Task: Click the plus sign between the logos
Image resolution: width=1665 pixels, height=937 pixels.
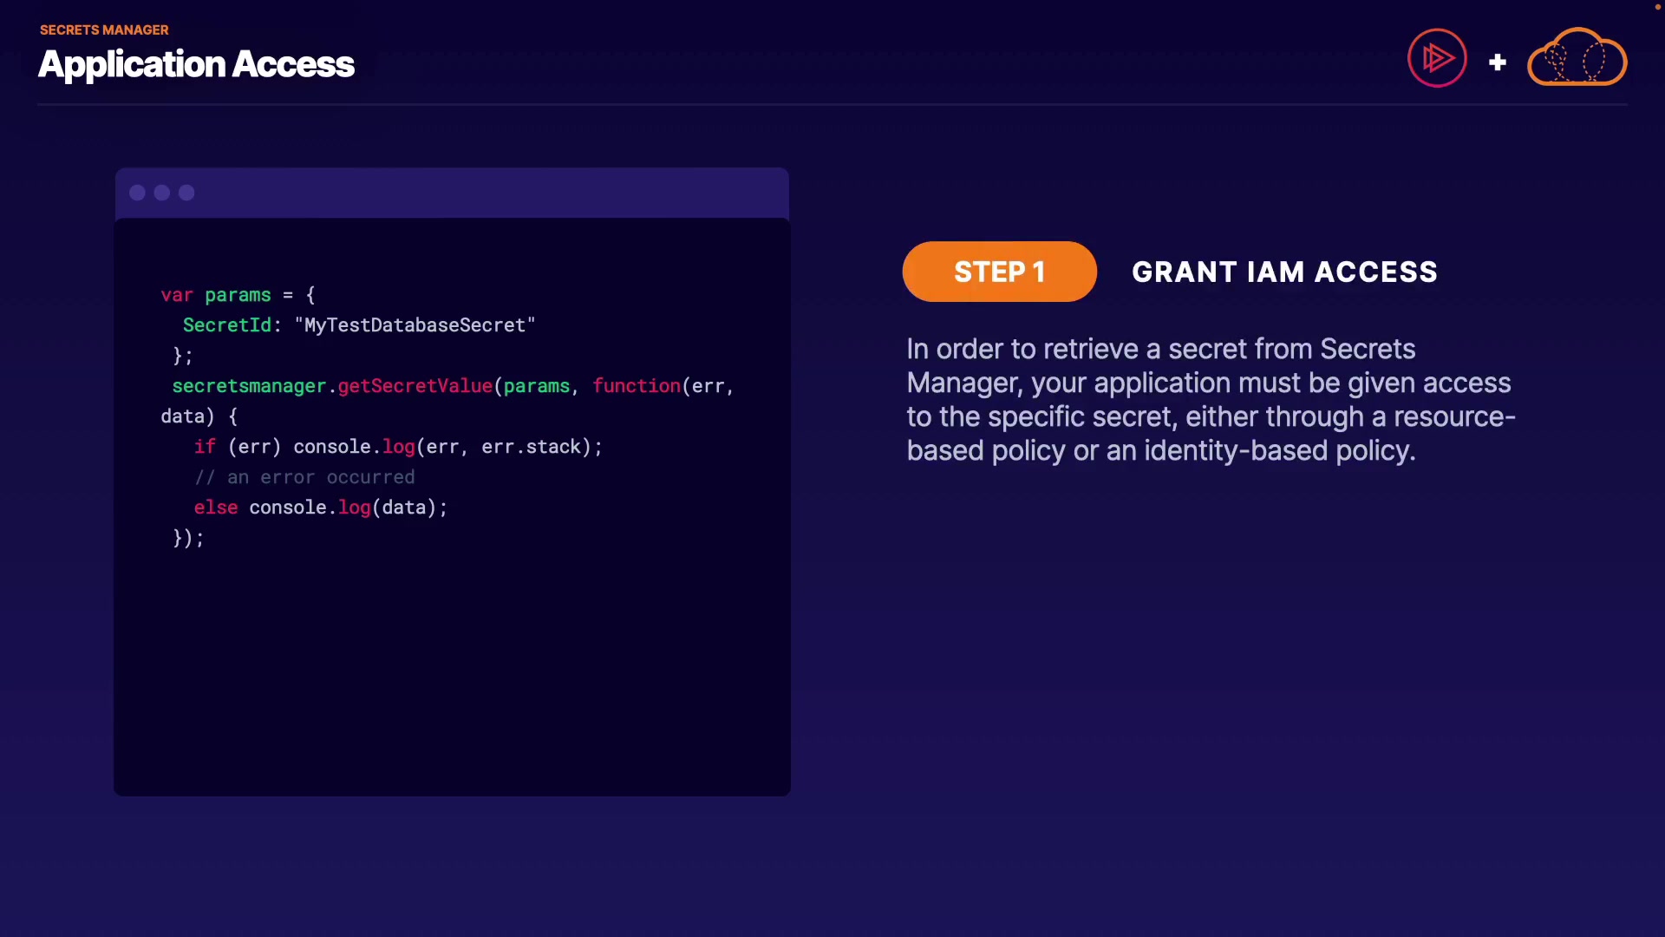Action: coord(1497,62)
